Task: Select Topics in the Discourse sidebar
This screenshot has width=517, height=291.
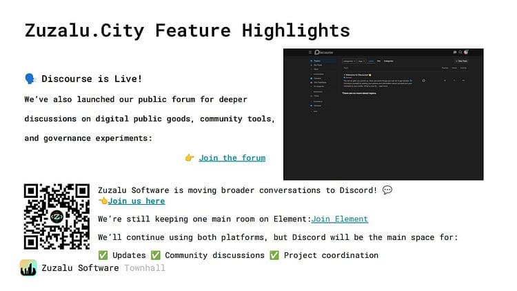Action: pos(323,61)
